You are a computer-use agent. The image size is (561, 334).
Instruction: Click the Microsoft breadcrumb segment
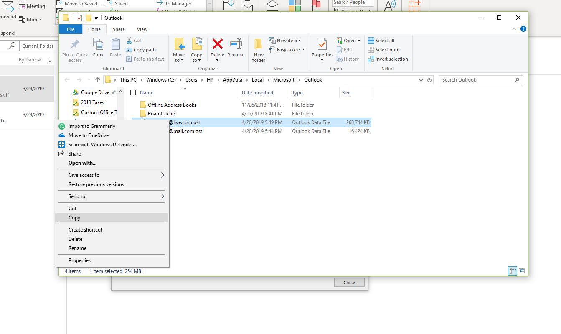pos(284,80)
